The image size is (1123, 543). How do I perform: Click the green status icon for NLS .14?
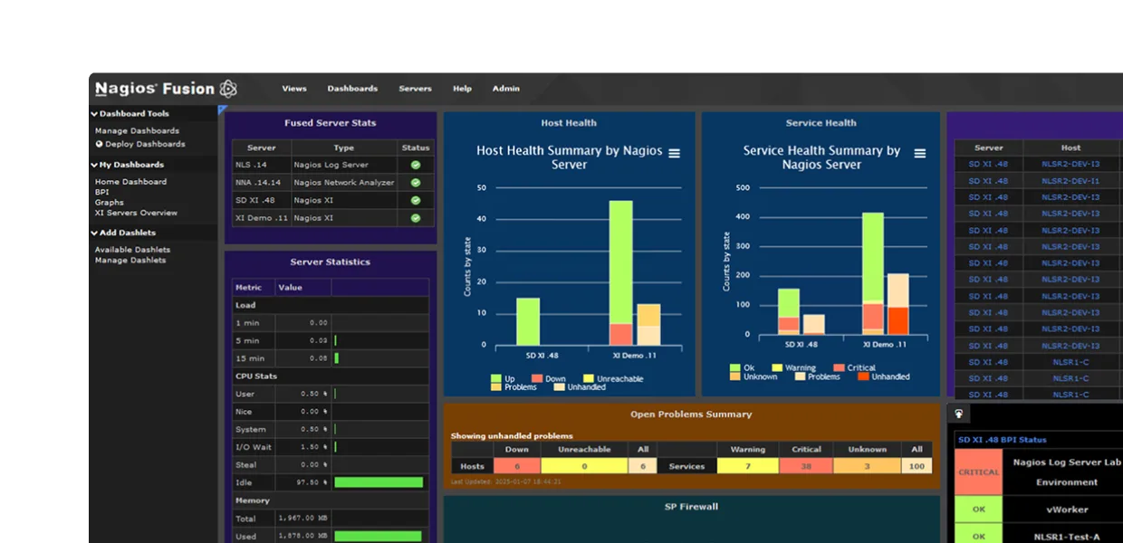(415, 165)
